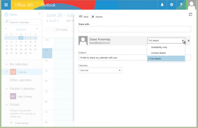The height and width of the screenshot is (128, 198).
Task: Open the Jun28-4 week link
Action: [54, 21]
